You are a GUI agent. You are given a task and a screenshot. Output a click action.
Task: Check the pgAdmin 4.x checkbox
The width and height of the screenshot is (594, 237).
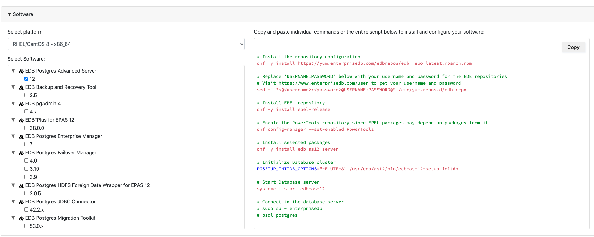26,112
